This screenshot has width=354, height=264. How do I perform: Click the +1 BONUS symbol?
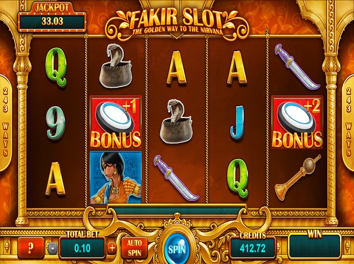[x=116, y=122]
